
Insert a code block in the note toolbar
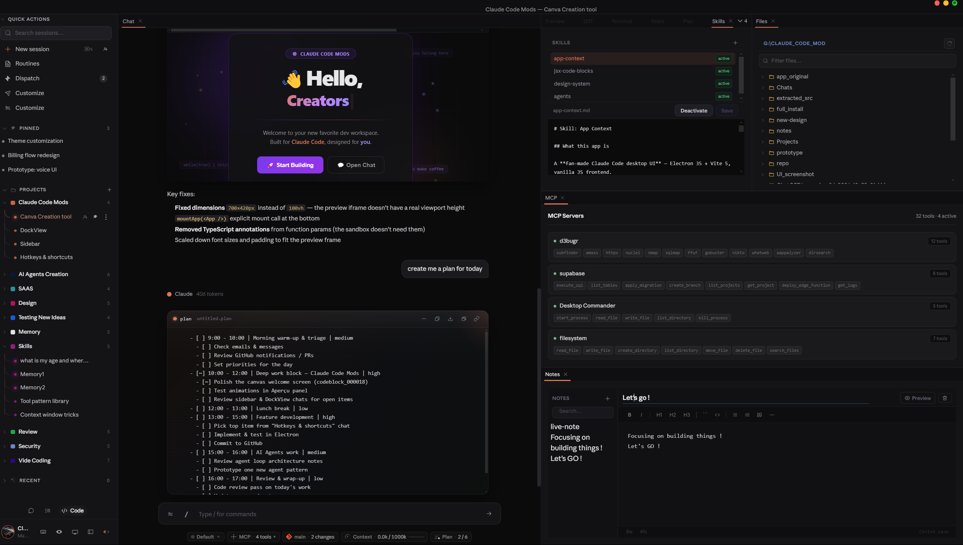coord(717,415)
